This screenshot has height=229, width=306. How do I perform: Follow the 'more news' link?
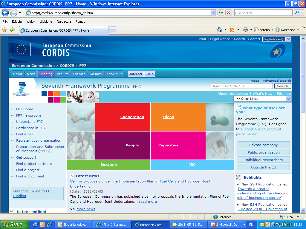click(x=86, y=209)
